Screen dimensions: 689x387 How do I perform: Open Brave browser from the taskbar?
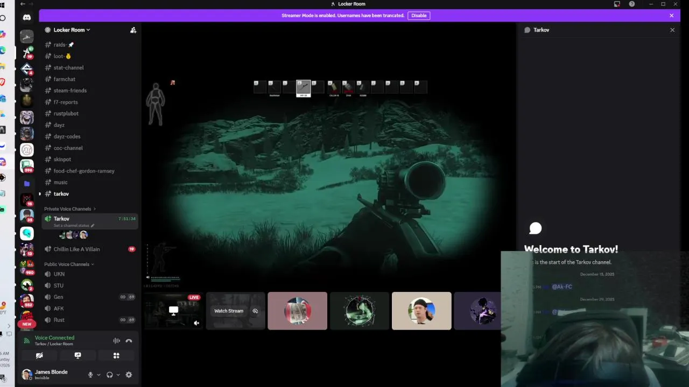tap(3, 82)
